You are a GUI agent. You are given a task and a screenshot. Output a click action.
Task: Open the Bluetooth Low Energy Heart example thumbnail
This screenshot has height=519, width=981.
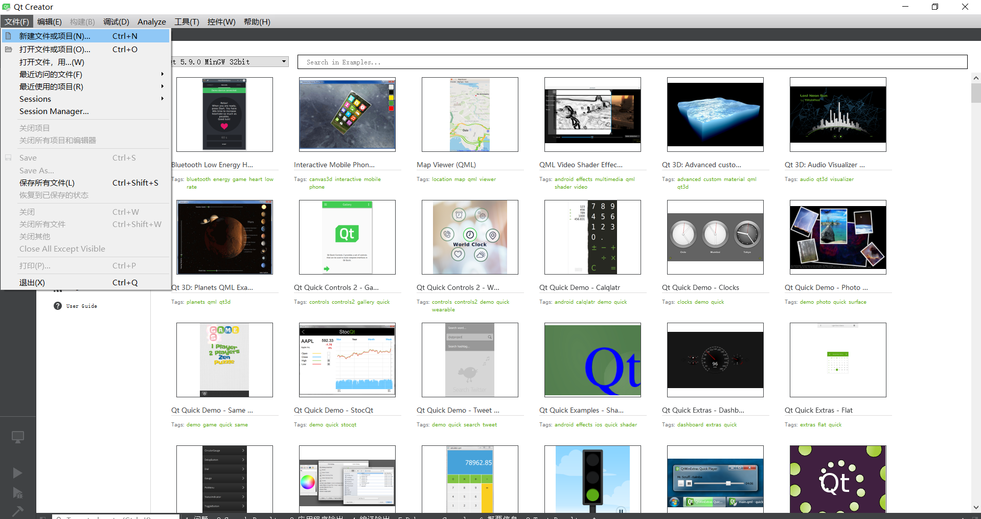pos(224,115)
